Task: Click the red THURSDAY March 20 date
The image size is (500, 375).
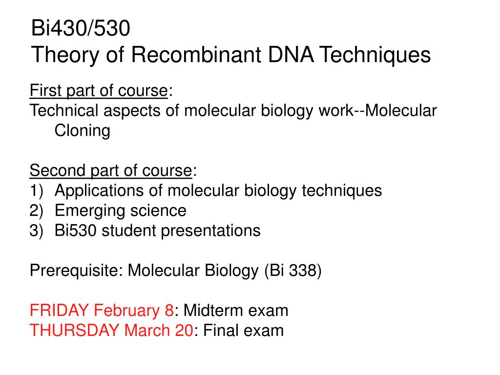Action: click(x=111, y=331)
